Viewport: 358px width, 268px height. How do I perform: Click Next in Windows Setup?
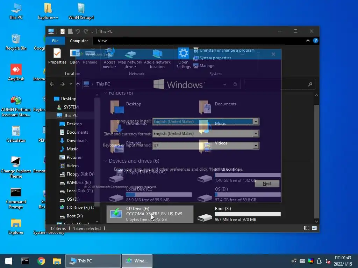[x=267, y=184]
